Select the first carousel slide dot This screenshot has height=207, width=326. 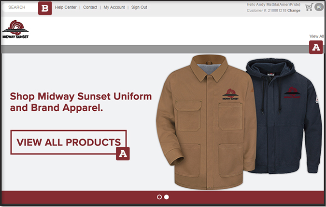pos(159,197)
